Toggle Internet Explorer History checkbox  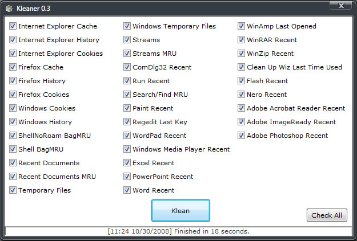pos(13,39)
